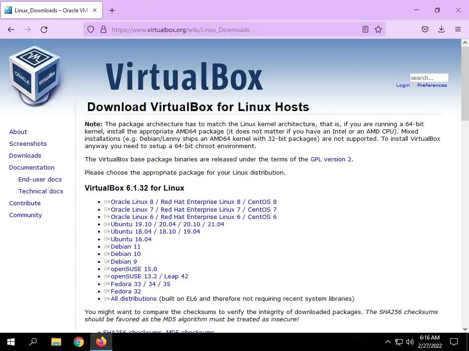This screenshot has height=351, width=469.
Task: Go back using the browser back arrow
Action: (11, 30)
